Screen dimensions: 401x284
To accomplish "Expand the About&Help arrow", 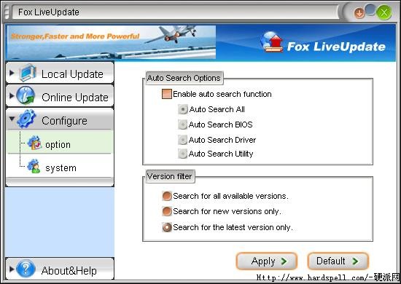I will click(x=12, y=269).
